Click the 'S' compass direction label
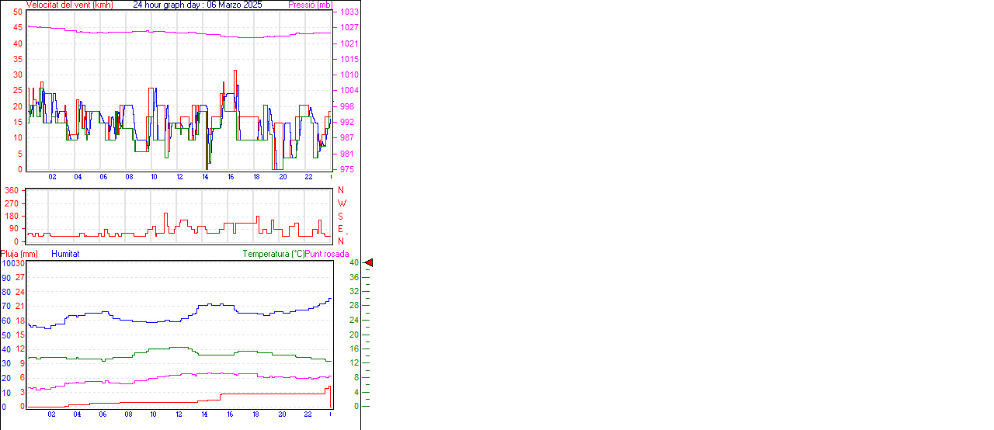The width and height of the screenshot is (994, 430). coord(340,217)
